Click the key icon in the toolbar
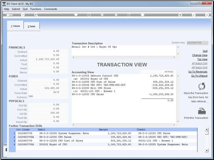 tap(9, 15)
